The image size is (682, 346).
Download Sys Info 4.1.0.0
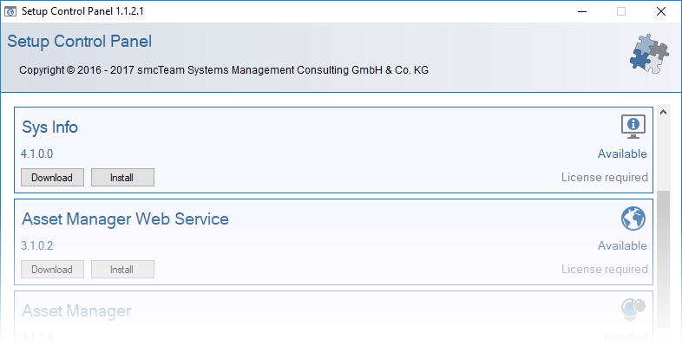click(x=52, y=178)
